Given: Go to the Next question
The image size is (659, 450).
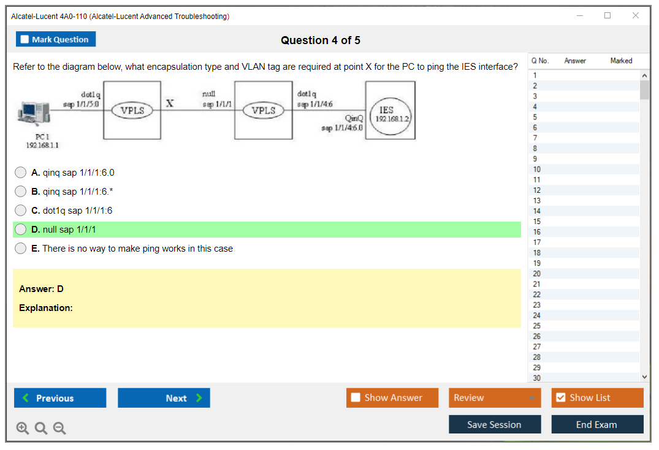Looking at the screenshot, I should click(x=164, y=398).
